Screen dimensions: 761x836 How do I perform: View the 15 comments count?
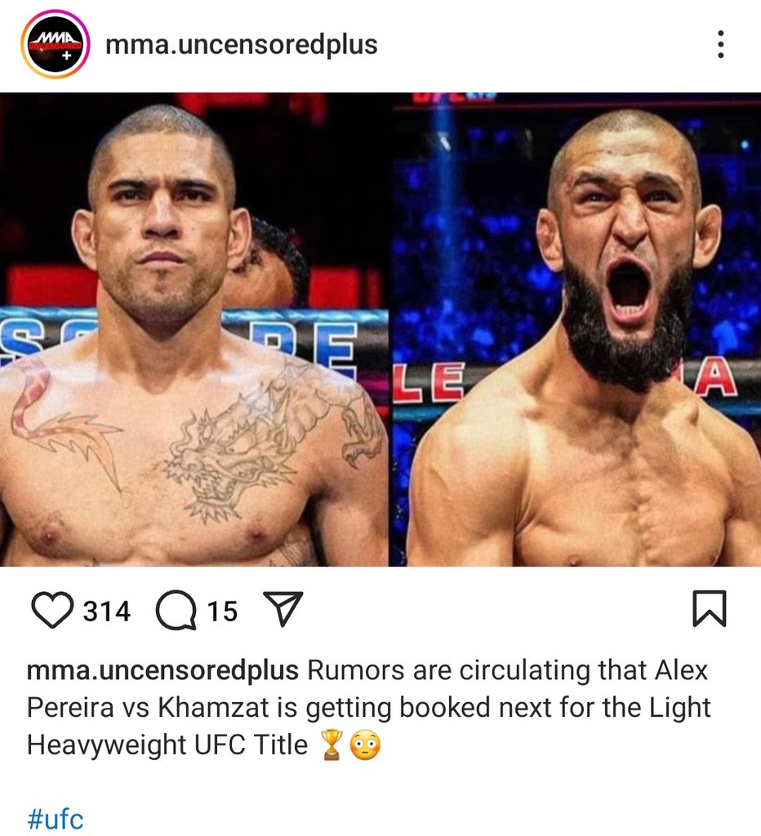tap(222, 611)
